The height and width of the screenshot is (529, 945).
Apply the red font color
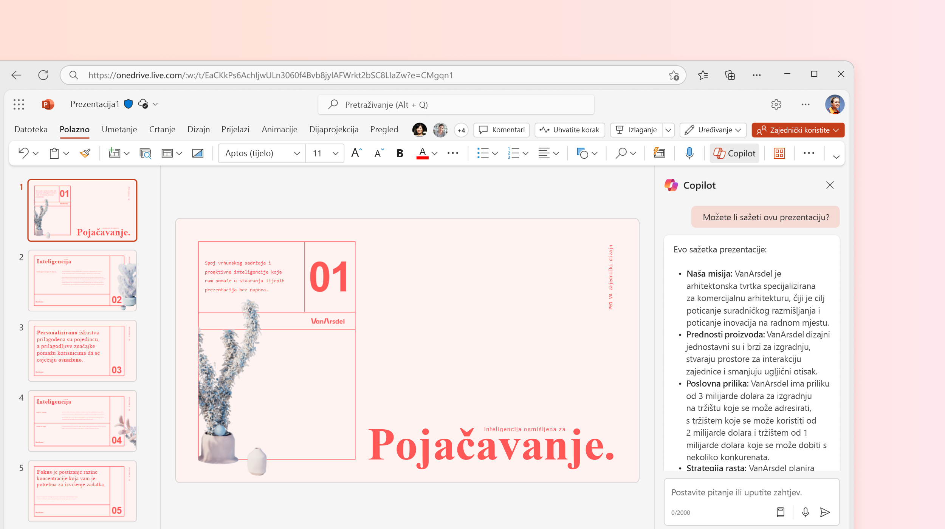pyautogui.click(x=422, y=153)
